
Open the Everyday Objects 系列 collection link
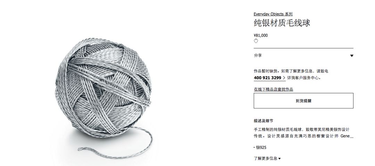coord(273,14)
